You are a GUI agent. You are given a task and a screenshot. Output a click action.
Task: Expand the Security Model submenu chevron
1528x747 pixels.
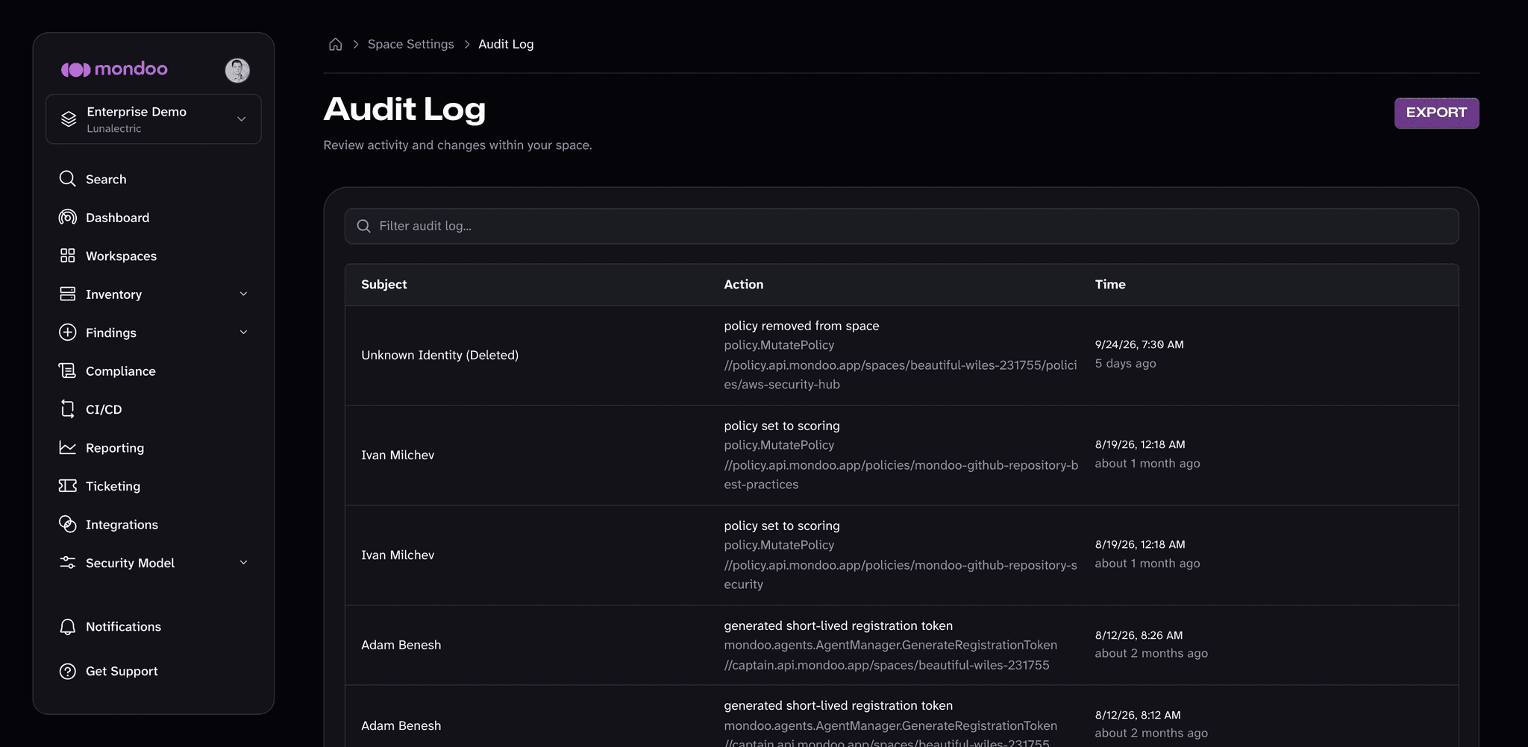point(243,563)
